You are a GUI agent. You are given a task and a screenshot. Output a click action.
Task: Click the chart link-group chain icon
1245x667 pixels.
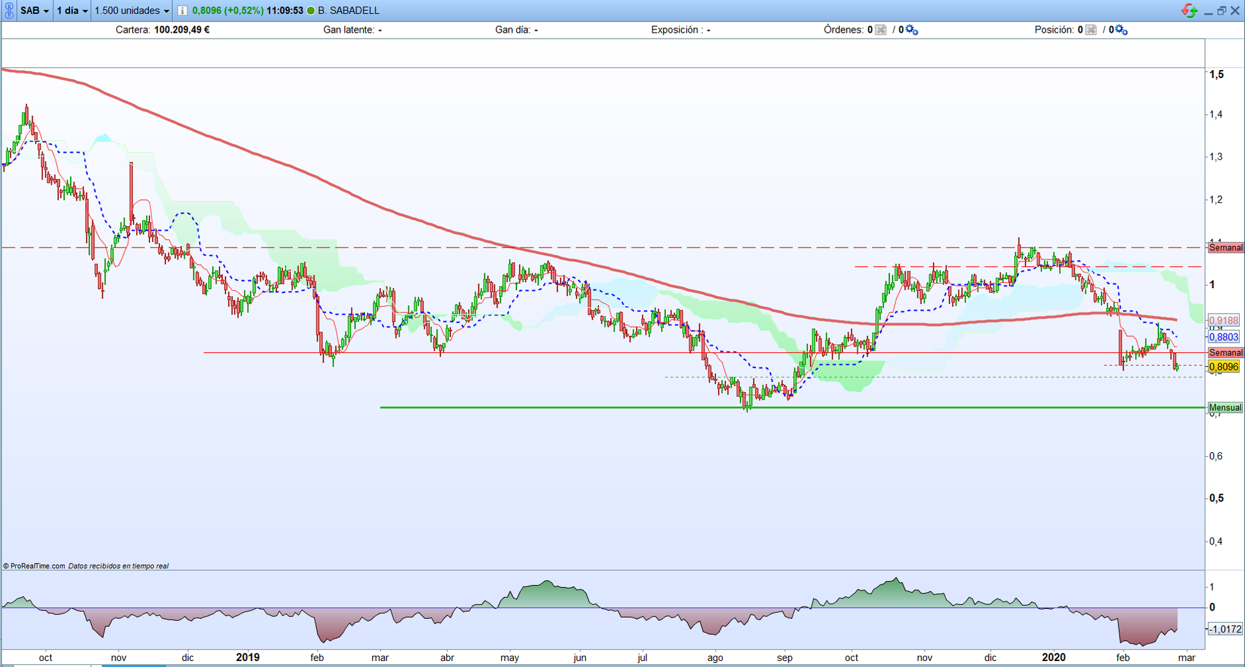click(x=9, y=11)
